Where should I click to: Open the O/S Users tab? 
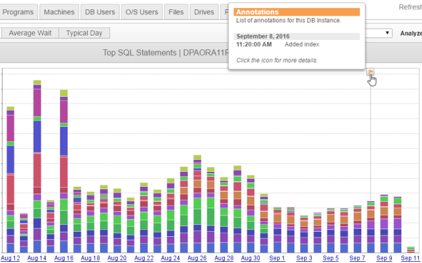(143, 12)
